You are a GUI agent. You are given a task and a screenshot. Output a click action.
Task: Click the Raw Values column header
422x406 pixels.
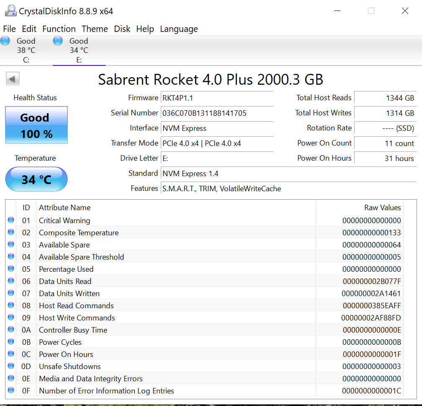(x=382, y=207)
